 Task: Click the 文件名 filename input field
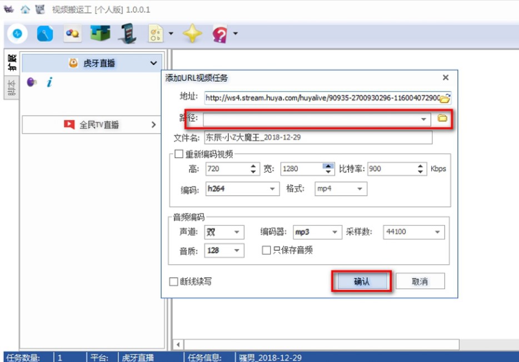318,138
